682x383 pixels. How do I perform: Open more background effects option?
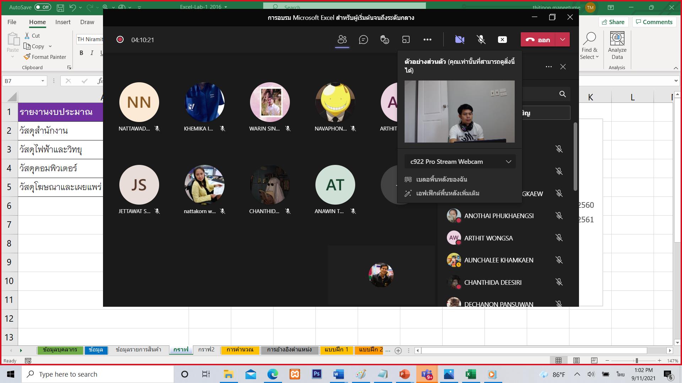442,193
